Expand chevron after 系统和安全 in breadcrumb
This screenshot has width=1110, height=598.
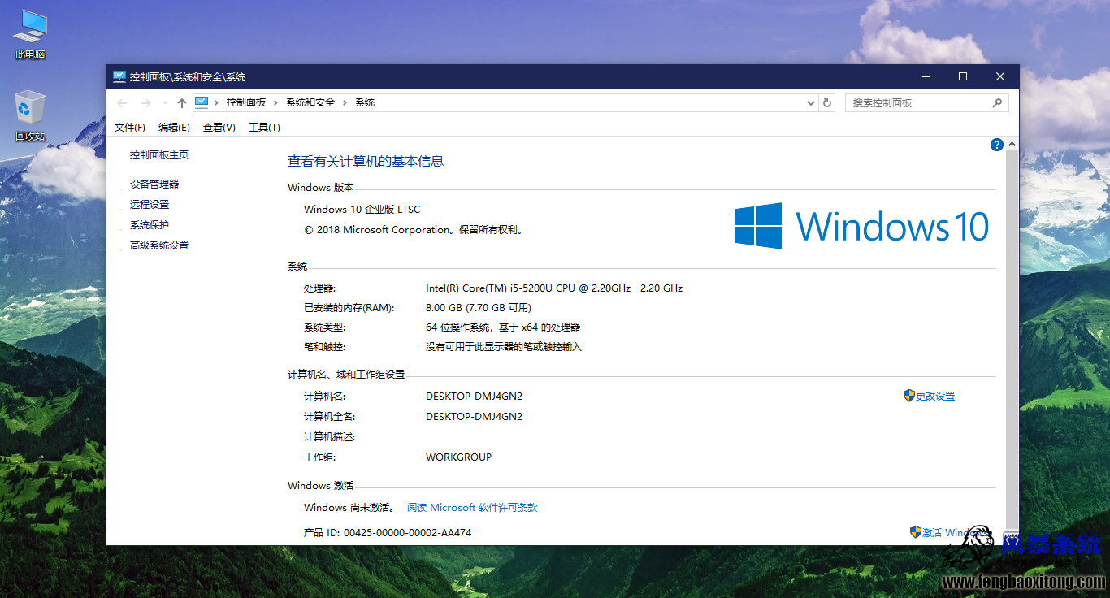tap(345, 103)
